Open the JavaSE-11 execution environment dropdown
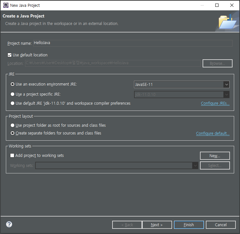The image size is (240, 234). (x=182, y=85)
